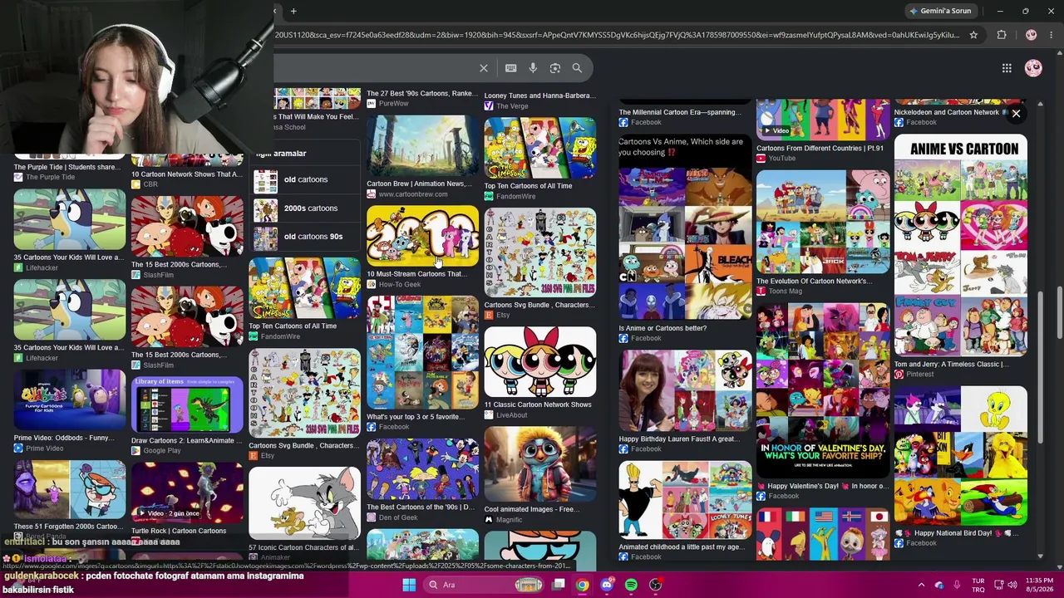1064x598 pixels.
Task: Open the TUR TRQ keyboard language switcher
Action: [978, 585]
